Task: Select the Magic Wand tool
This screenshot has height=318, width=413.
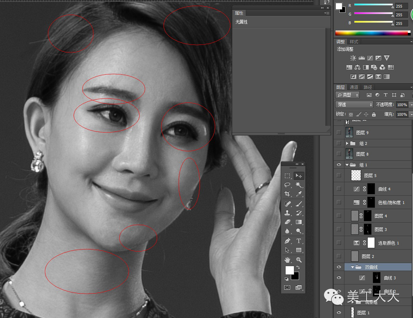Action: (299, 185)
